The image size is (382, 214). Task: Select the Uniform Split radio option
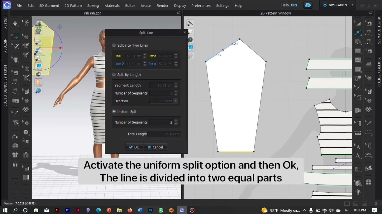point(114,111)
